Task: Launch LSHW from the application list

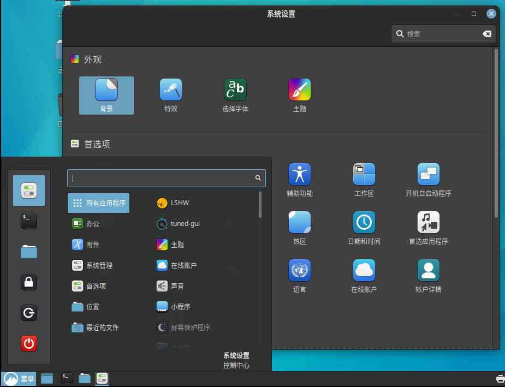Action: click(x=179, y=203)
